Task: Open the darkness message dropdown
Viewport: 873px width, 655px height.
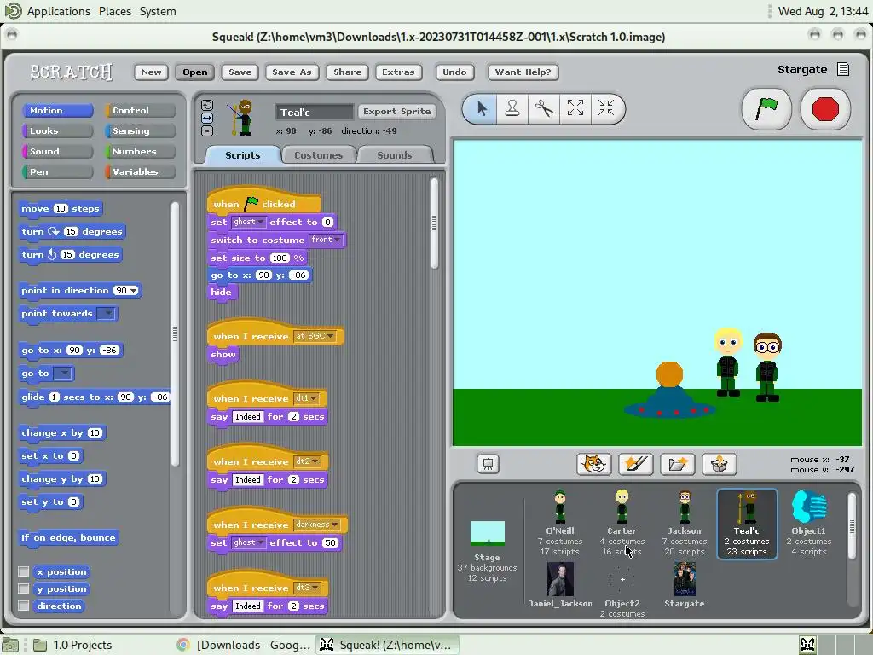Action: [x=317, y=525]
